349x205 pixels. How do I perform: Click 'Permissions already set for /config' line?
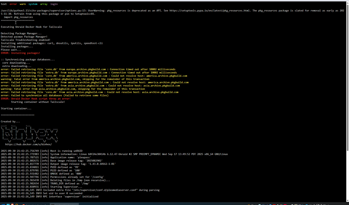point(53,177)
